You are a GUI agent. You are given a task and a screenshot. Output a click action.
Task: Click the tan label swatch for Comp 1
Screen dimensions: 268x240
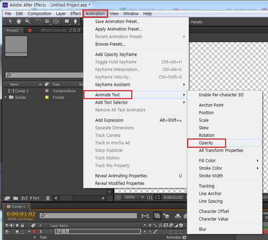pyautogui.click(x=47, y=91)
